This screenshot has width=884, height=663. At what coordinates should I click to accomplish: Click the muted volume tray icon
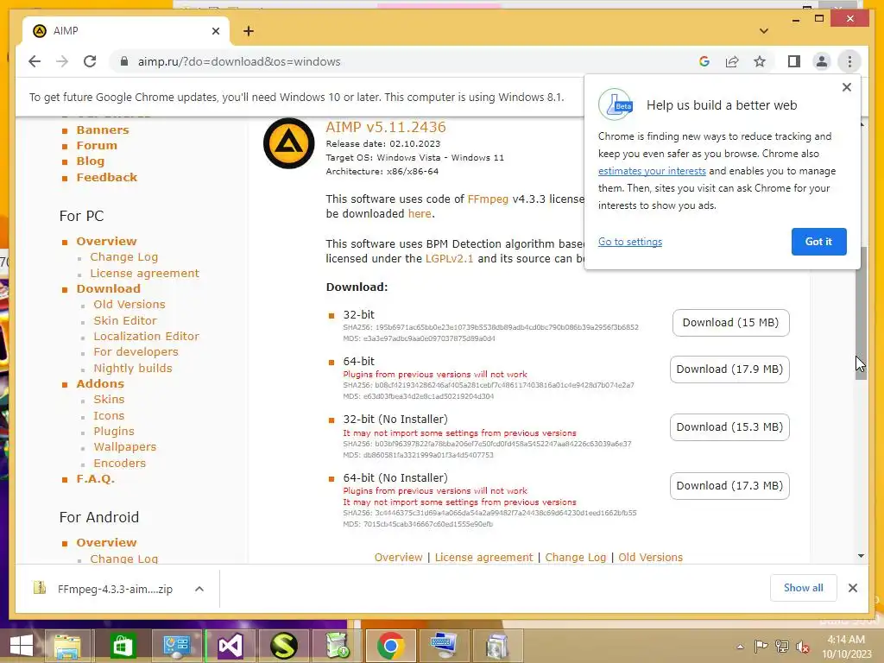pos(803,647)
